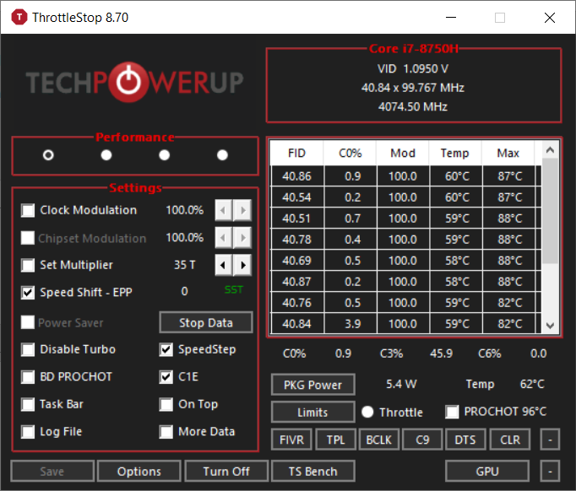Click the BCLK button

379,440
